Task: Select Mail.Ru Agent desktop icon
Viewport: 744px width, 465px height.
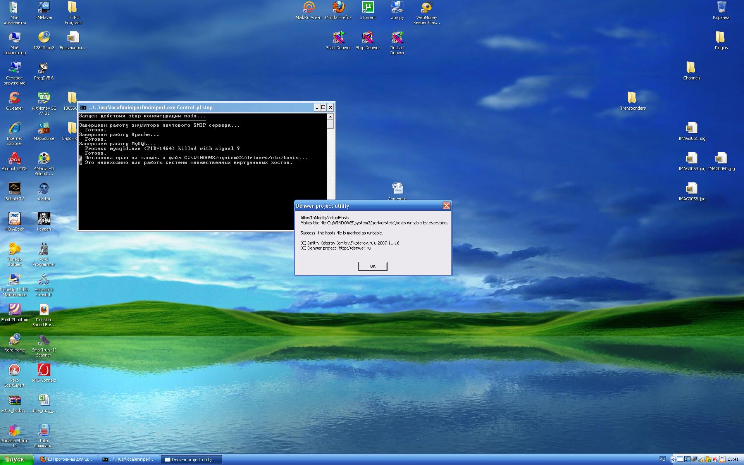Action: click(309, 8)
